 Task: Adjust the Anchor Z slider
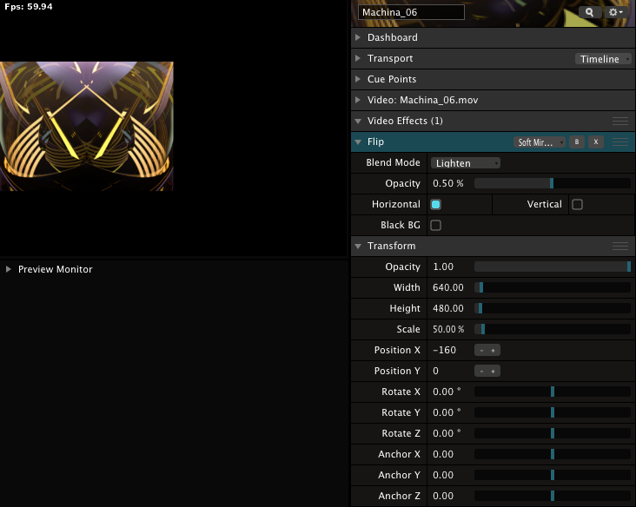552,496
